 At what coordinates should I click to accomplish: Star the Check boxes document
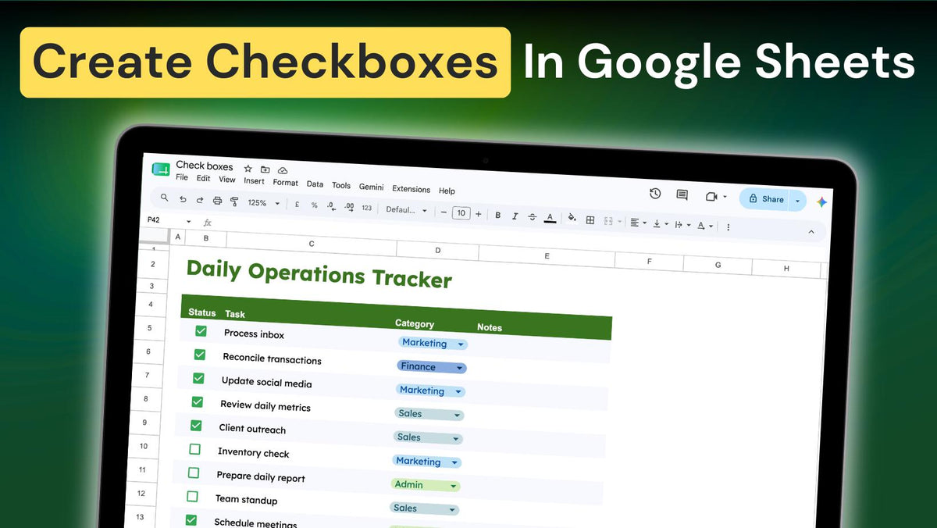[x=248, y=169]
